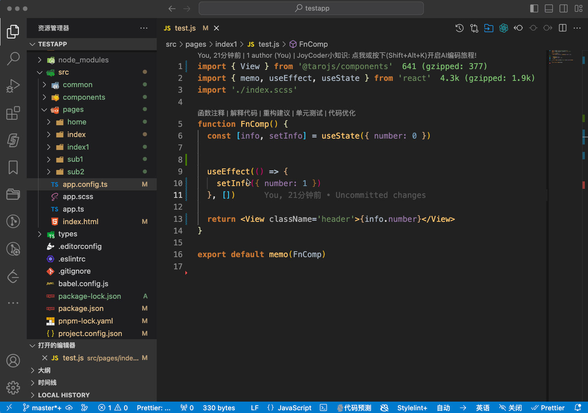
Task: Open app.config.ts in explorer
Action: [92, 184]
